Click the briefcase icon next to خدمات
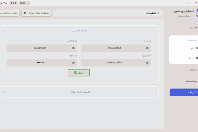198x132 pixels. (197, 58)
